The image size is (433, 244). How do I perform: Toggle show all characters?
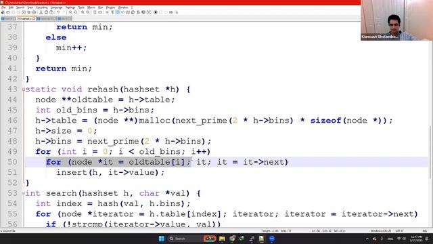point(112,12)
